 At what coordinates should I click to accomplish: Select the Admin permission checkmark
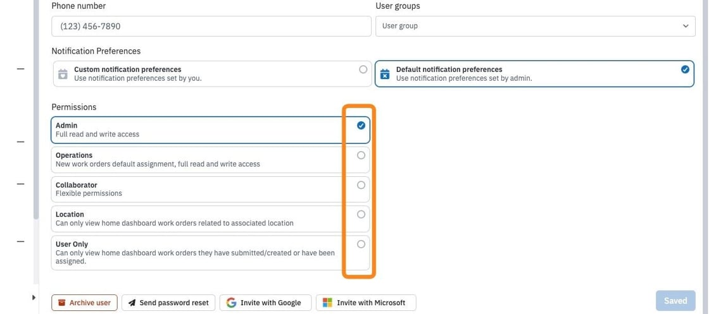pos(361,126)
